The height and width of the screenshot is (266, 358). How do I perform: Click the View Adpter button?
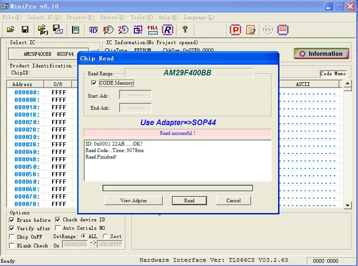tap(133, 200)
